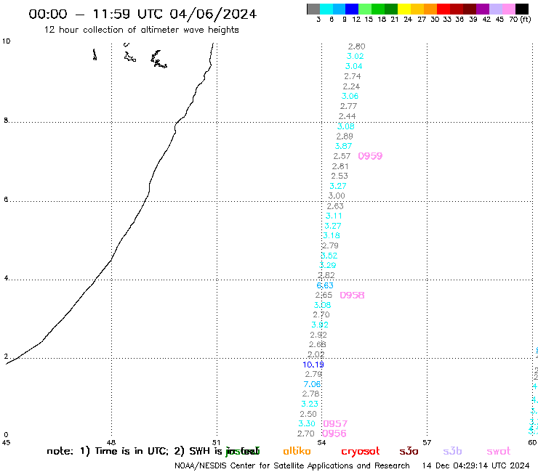Click the cyan value 3.11
This screenshot has height=472, width=538.
pyautogui.click(x=334, y=216)
